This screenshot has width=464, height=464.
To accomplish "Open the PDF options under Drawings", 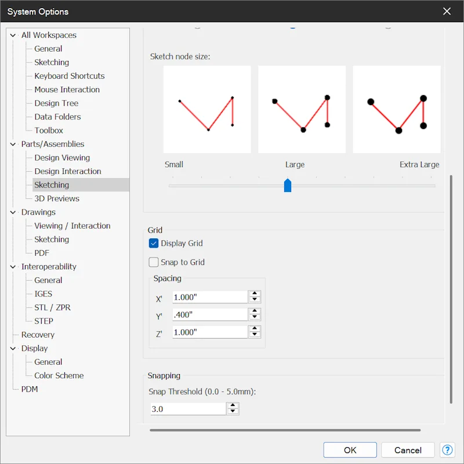I will (42, 253).
